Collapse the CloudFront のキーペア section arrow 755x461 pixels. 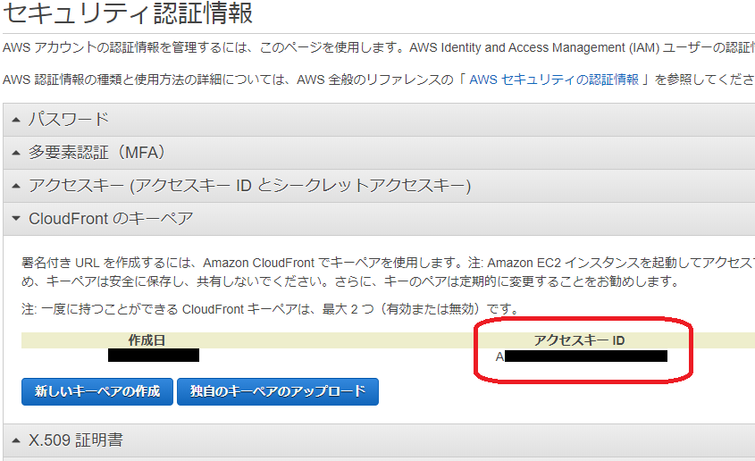16,219
